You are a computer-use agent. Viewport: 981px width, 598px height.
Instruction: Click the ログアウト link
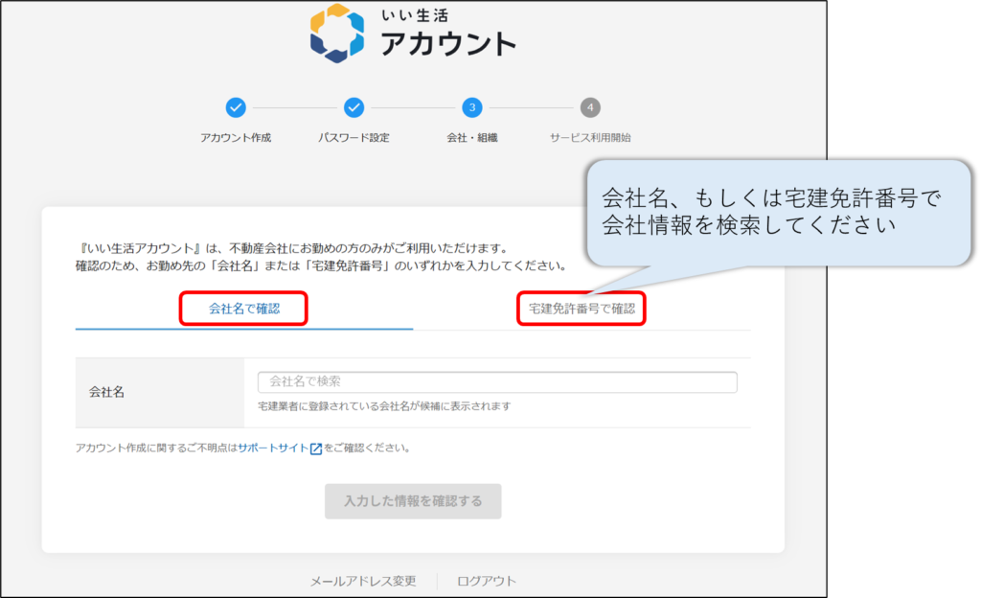[487, 581]
